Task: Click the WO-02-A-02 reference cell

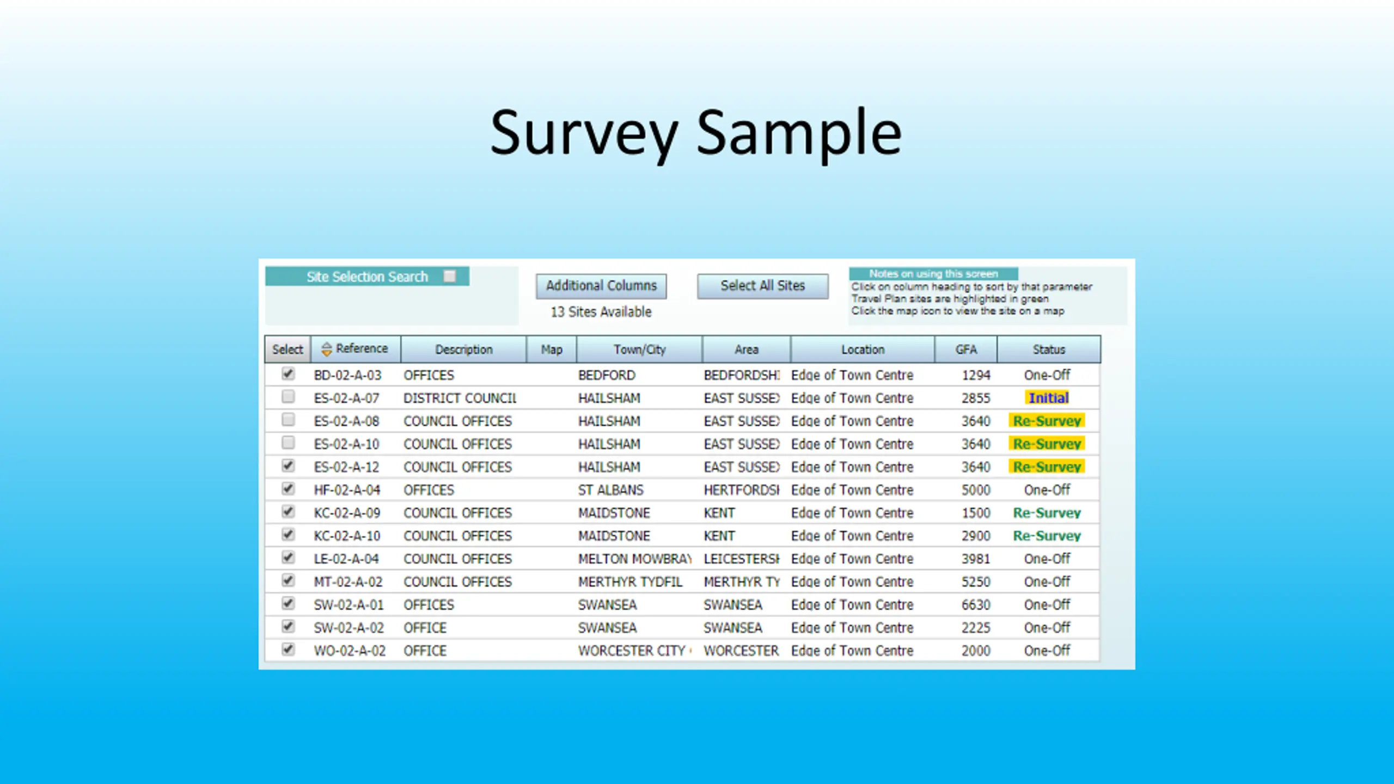Action: pyautogui.click(x=350, y=651)
